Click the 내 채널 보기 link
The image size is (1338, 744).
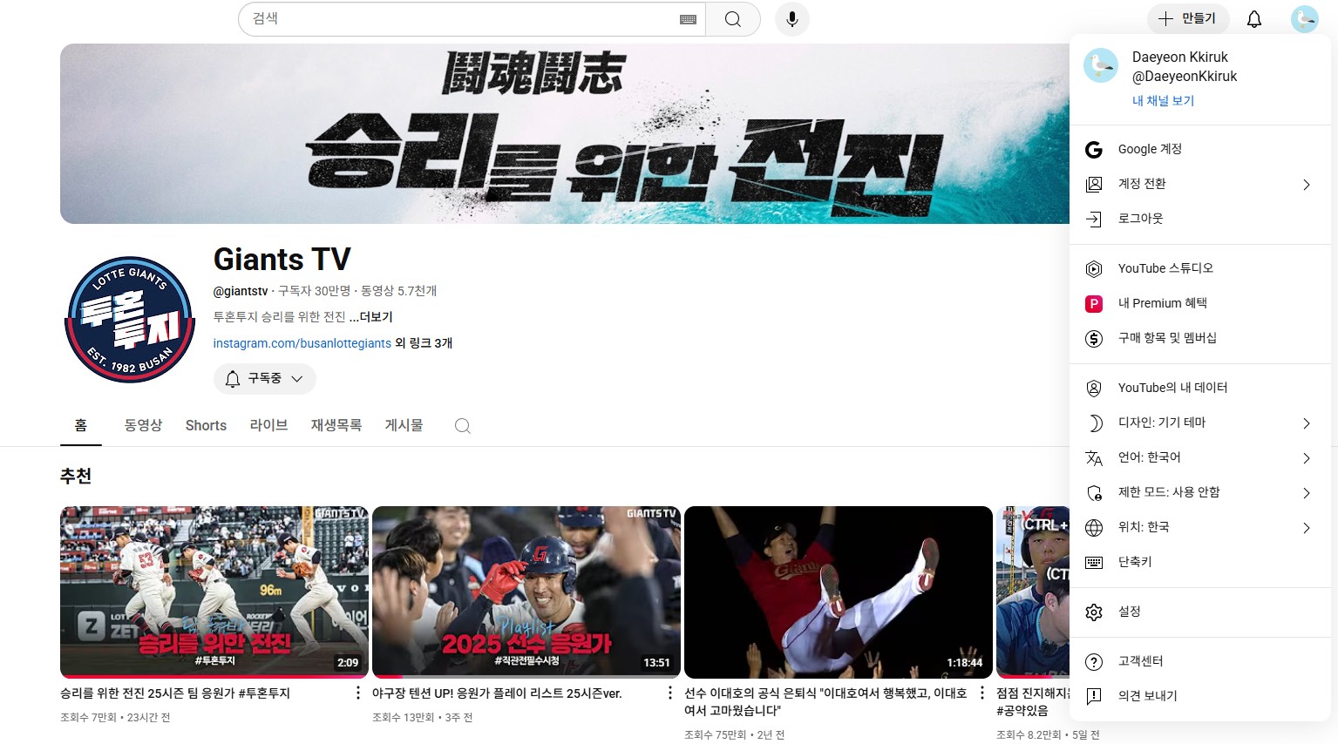(1163, 101)
